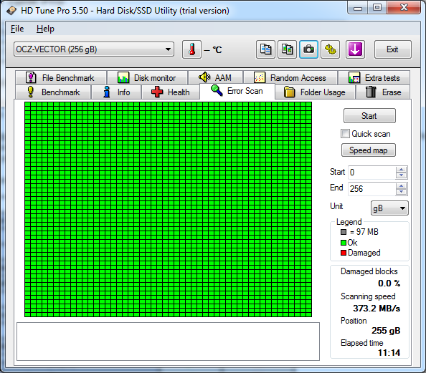Open the Health tab red cross
Screen dimensions: 426x373
[x=157, y=92]
